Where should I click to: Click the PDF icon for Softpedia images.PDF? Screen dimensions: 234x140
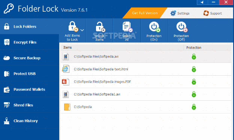[x=66, y=82]
